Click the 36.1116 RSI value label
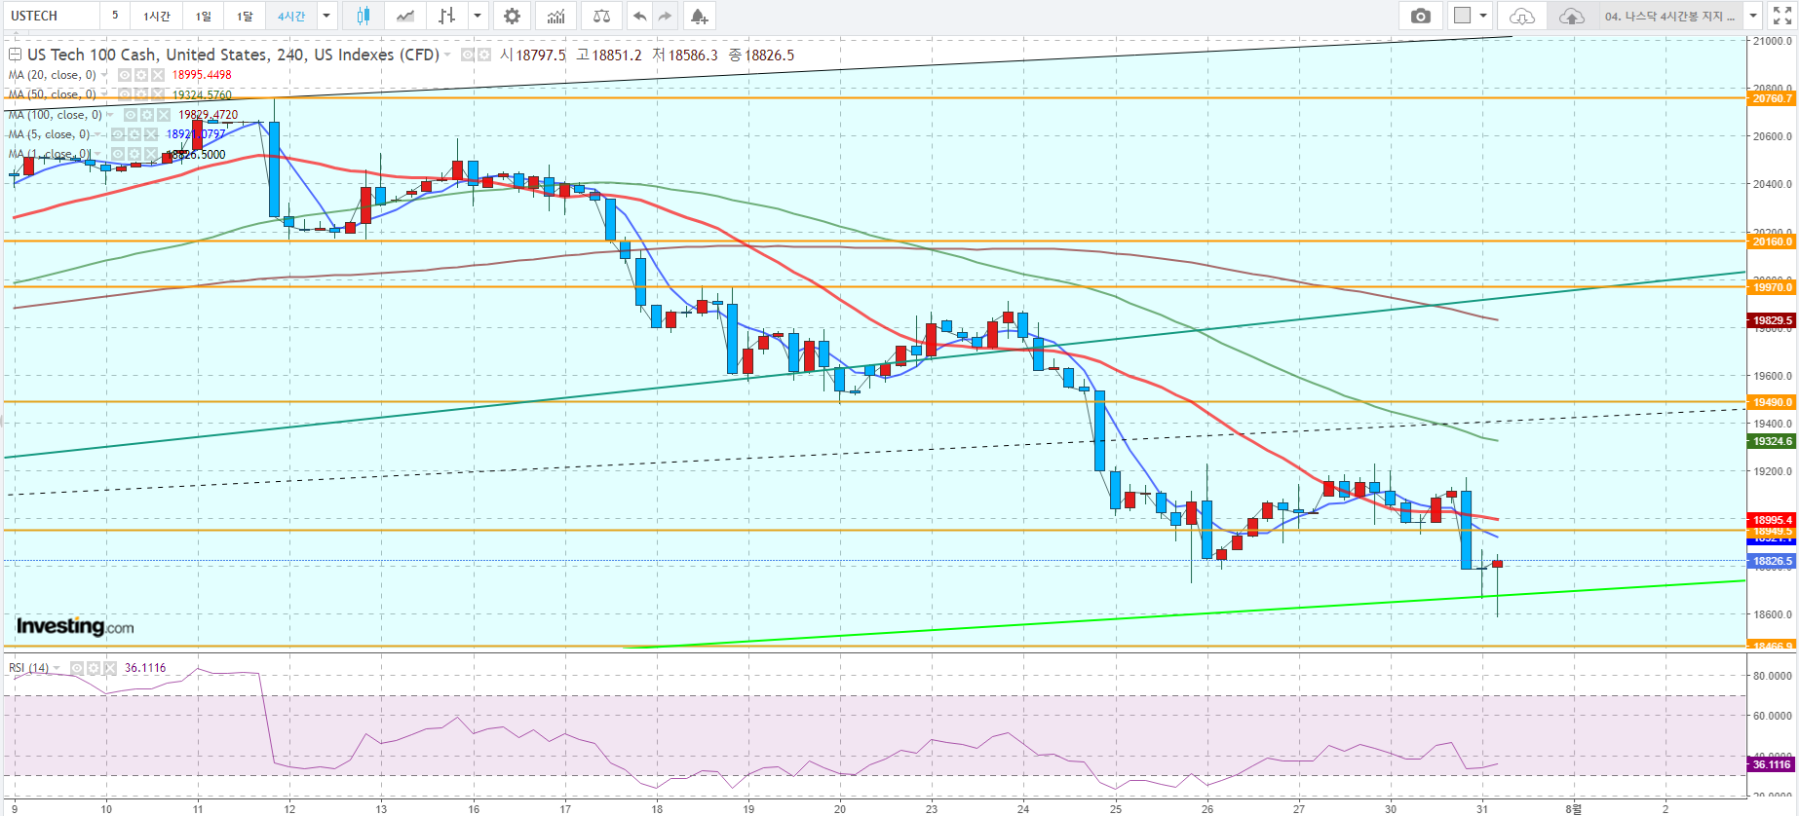Viewport: 1799px width, 816px height. coord(1772,764)
